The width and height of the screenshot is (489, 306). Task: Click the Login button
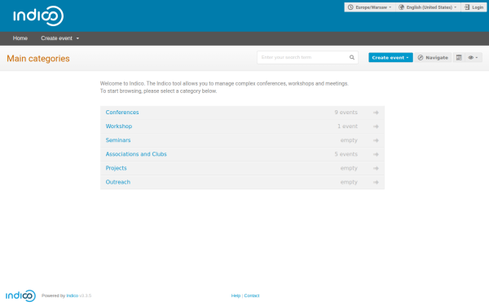click(474, 7)
